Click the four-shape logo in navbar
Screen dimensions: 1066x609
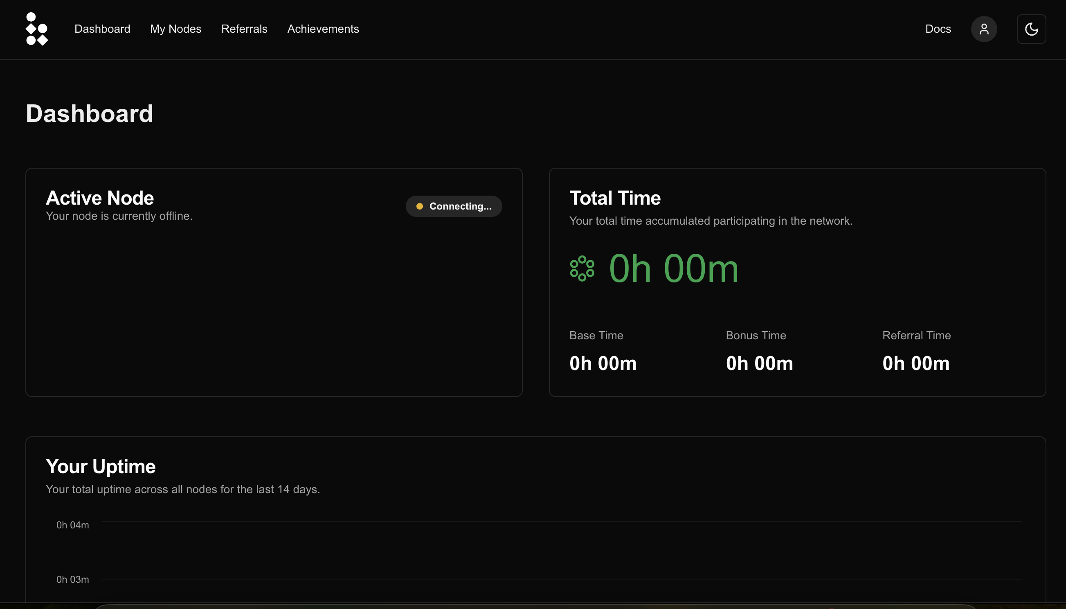pyautogui.click(x=37, y=29)
